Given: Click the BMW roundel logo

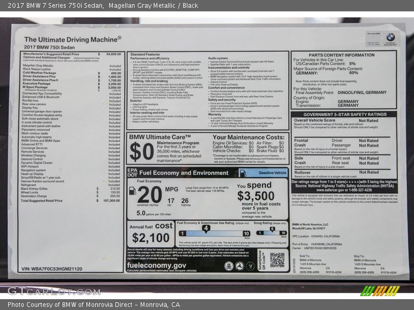Looking at the screenshot, I should [390, 37].
